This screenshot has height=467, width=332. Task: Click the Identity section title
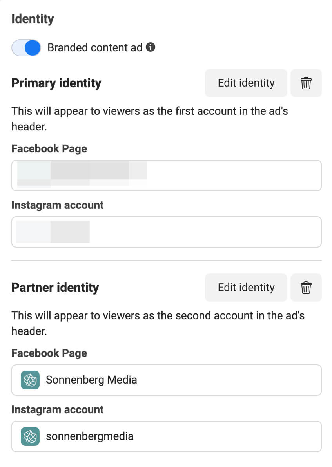[33, 19]
